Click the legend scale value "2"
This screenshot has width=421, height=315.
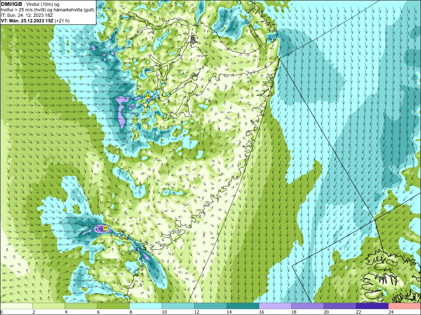[x=34, y=312]
